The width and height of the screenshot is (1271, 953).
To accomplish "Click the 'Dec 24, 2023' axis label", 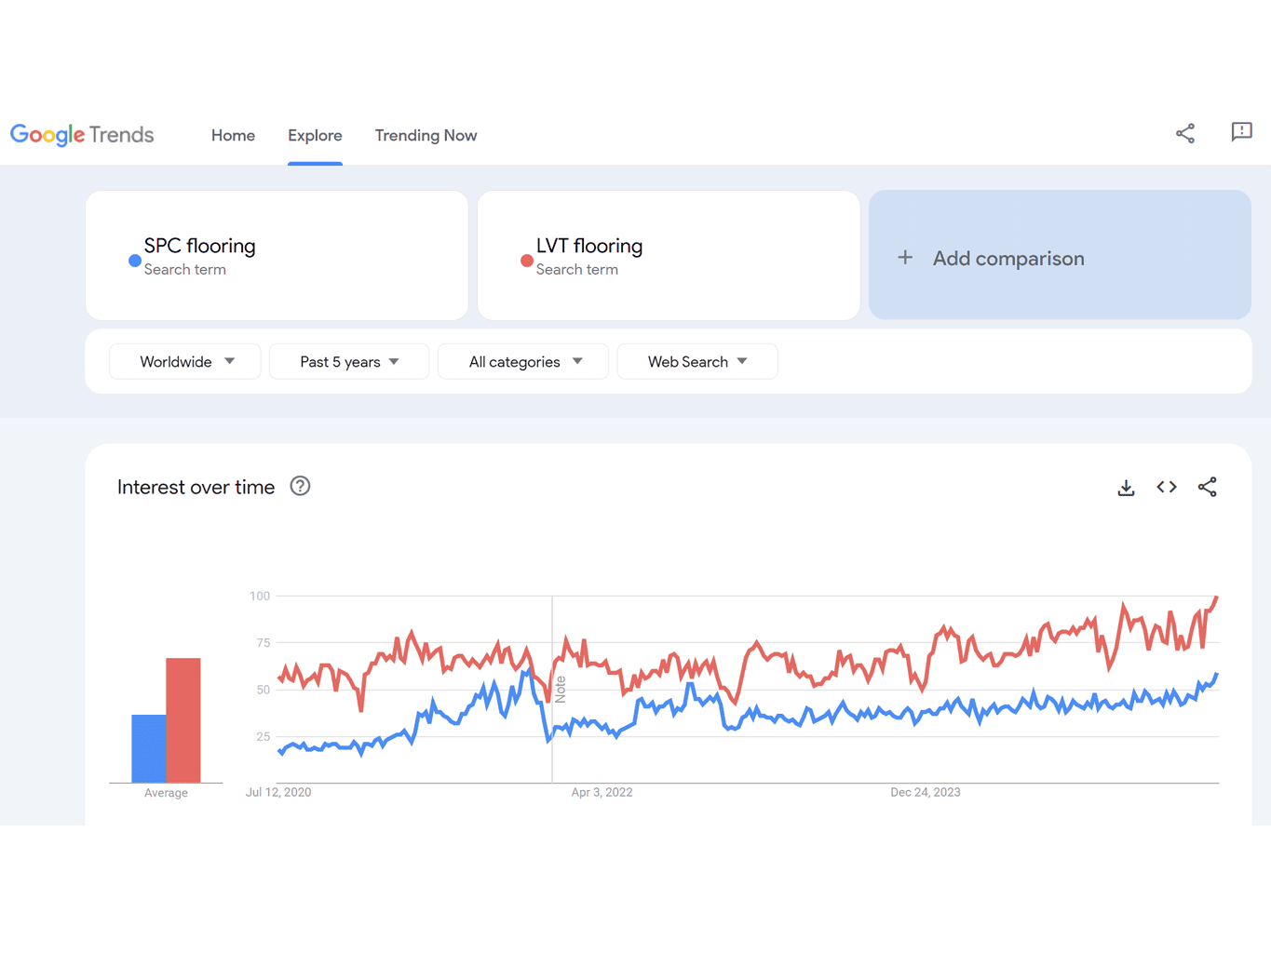I will click(x=926, y=792).
